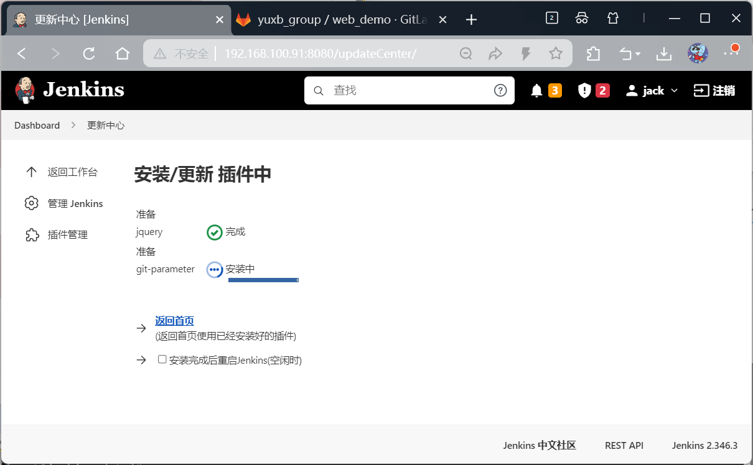
Task: Bookmark the page with the star icon
Action: pyautogui.click(x=556, y=54)
